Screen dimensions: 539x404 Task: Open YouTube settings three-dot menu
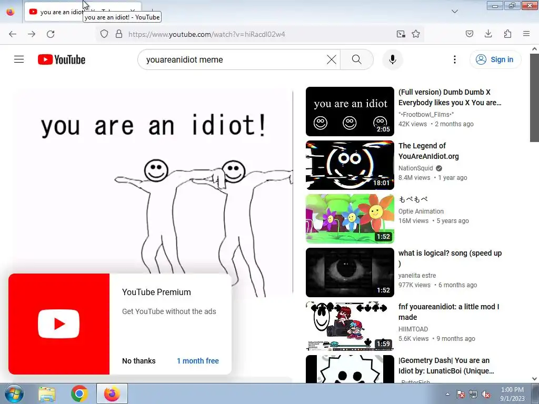tap(454, 59)
